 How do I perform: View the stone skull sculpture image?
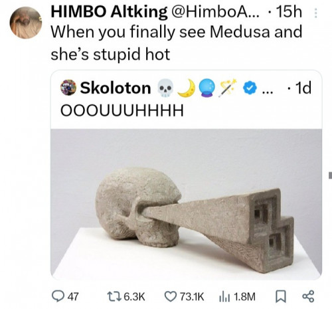pos(186,204)
